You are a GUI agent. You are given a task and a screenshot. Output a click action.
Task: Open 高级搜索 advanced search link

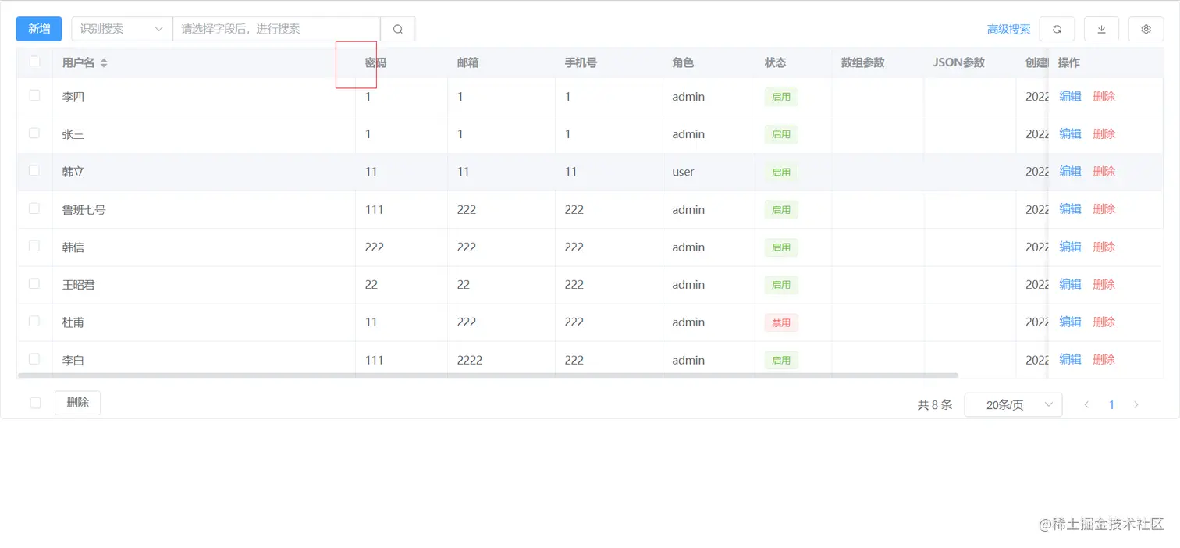point(1008,29)
